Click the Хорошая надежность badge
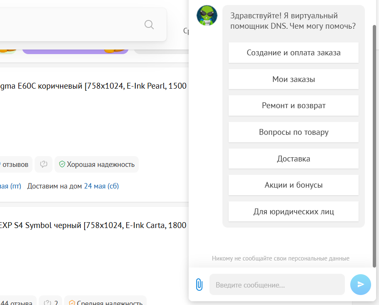 point(97,164)
